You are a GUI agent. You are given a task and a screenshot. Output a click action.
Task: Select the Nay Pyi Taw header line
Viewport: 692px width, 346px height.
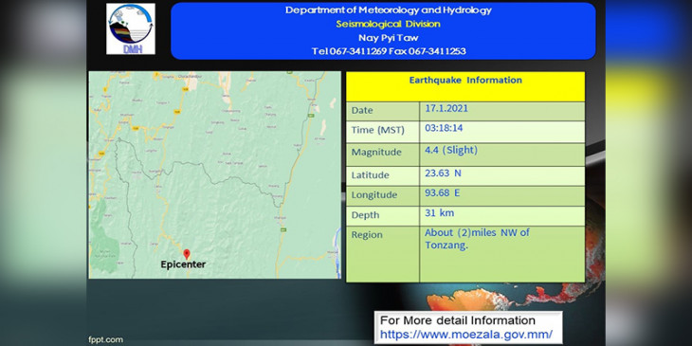(389, 38)
